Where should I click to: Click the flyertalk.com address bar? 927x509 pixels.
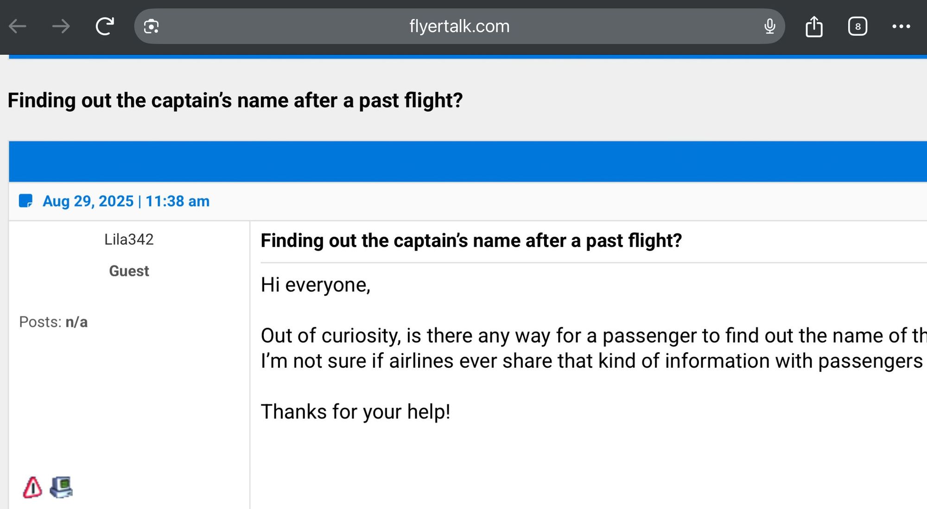point(459,26)
